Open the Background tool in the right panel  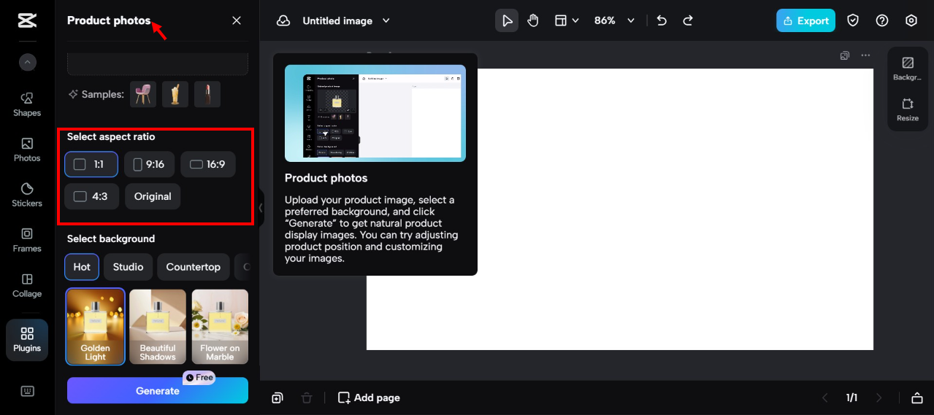[x=908, y=69]
